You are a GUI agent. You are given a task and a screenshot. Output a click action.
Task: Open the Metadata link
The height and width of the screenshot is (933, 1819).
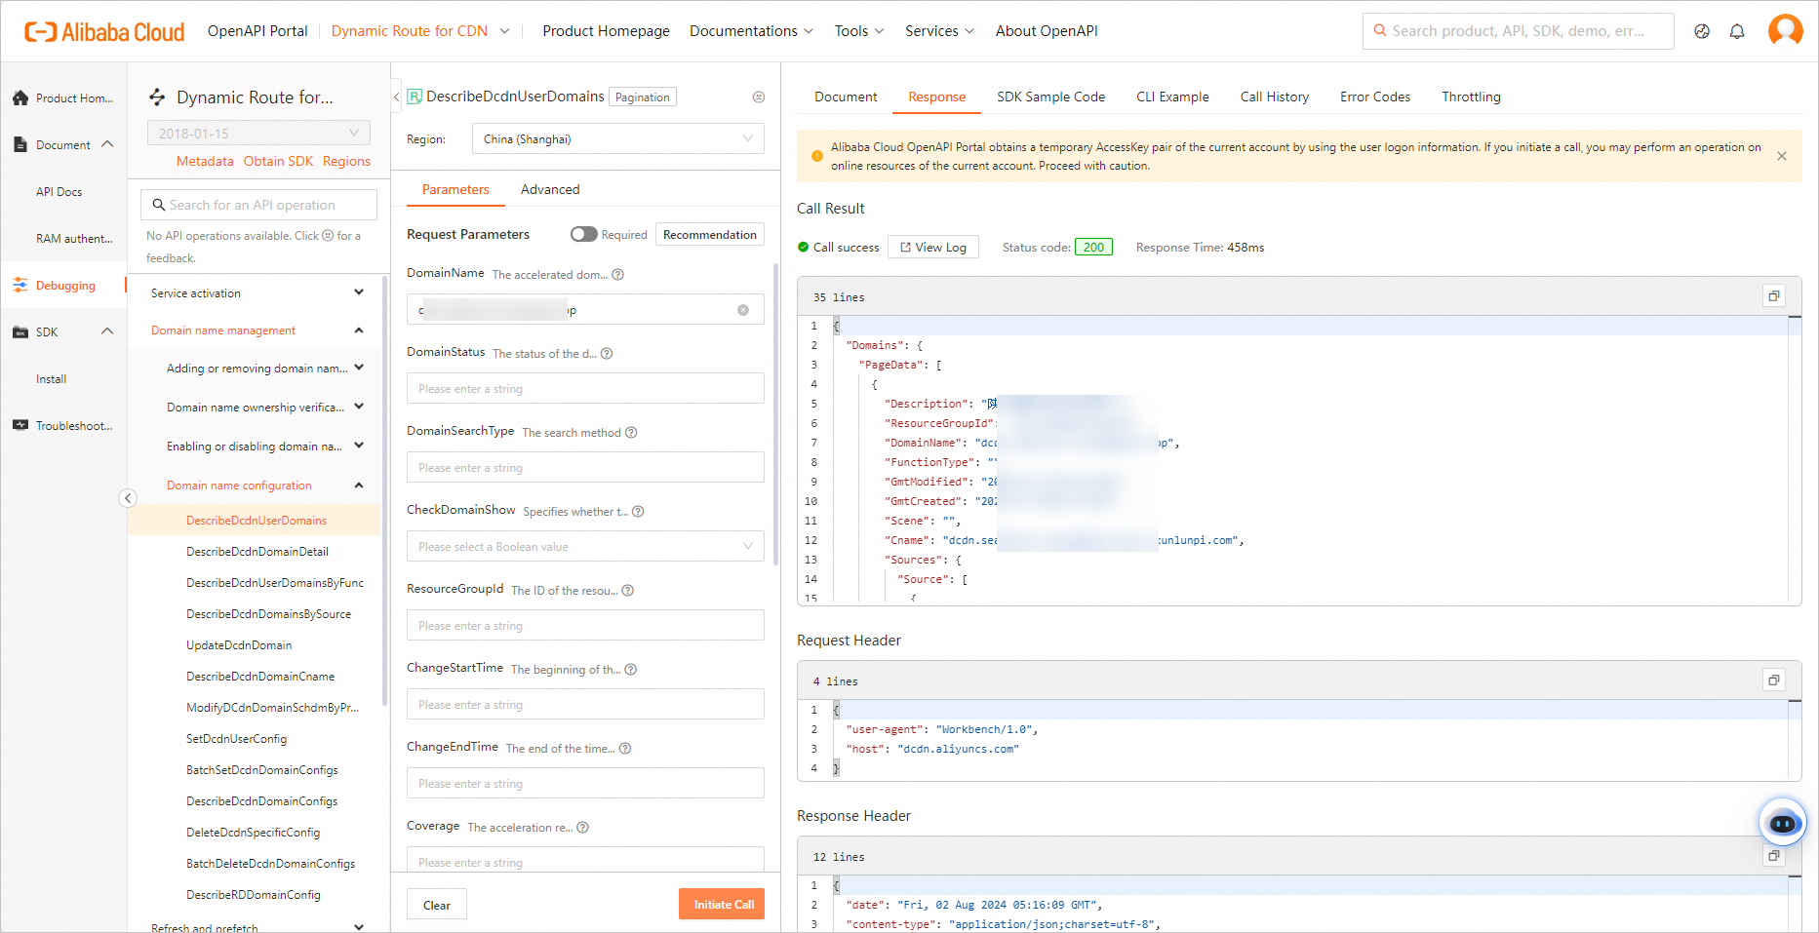point(205,161)
